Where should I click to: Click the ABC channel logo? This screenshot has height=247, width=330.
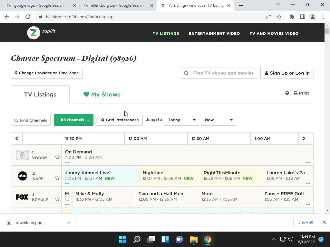tap(23, 176)
